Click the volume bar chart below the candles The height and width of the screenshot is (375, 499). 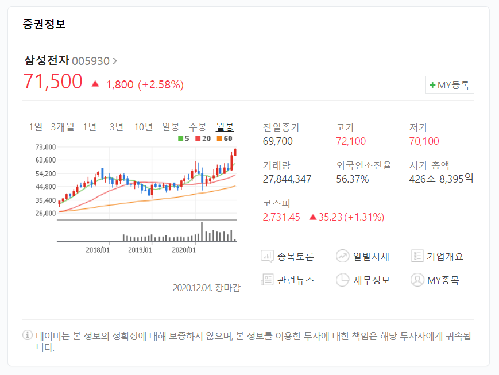(x=147, y=232)
